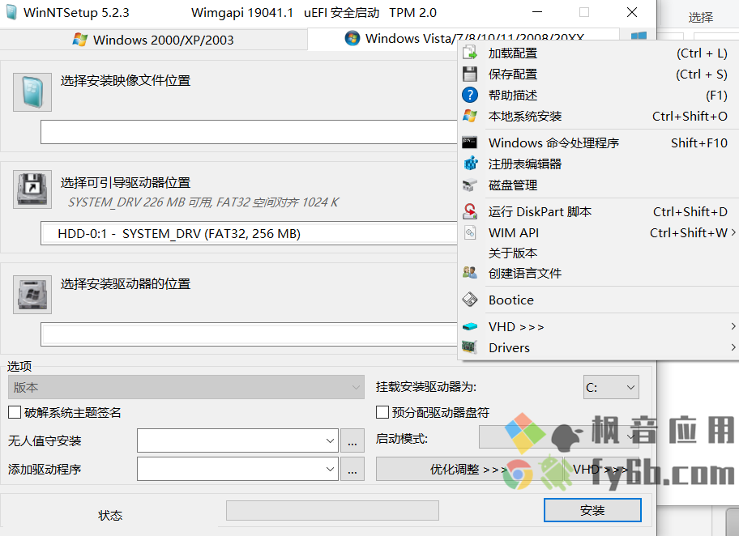The height and width of the screenshot is (536, 739).
Task: Click the Windows logo menu icon at top right
Action: point(639,36)
